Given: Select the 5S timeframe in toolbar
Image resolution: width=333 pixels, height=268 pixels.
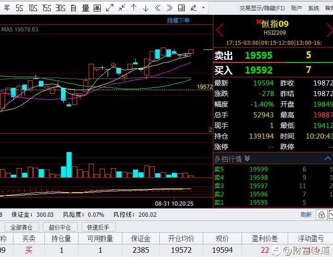Looking at the screenshot, I should pyautogui.click(x=19, y=8).
